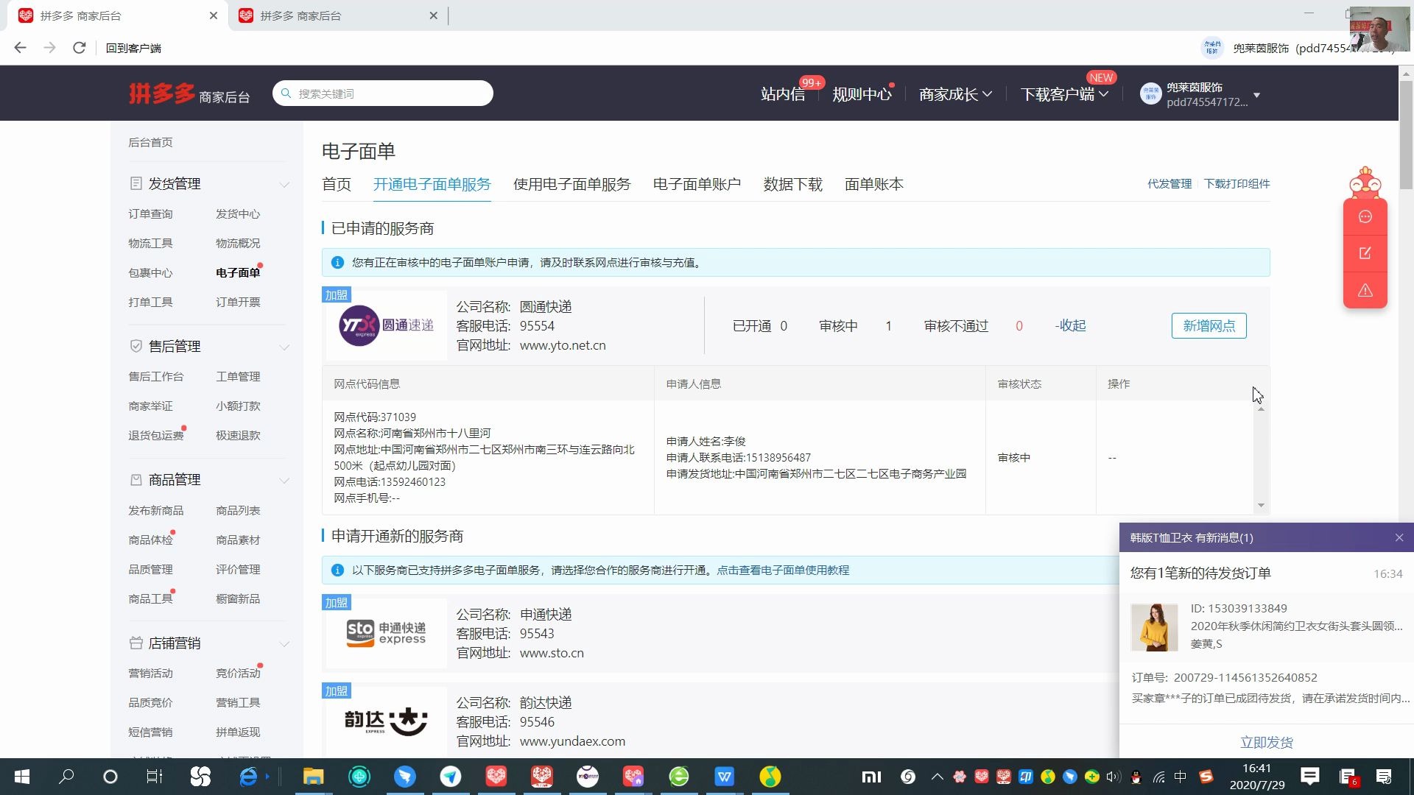The width and height of the screenshot is (1414, 795).
Task: Switch to 使用电子面单服务 tab
Action: click(572, 183)
